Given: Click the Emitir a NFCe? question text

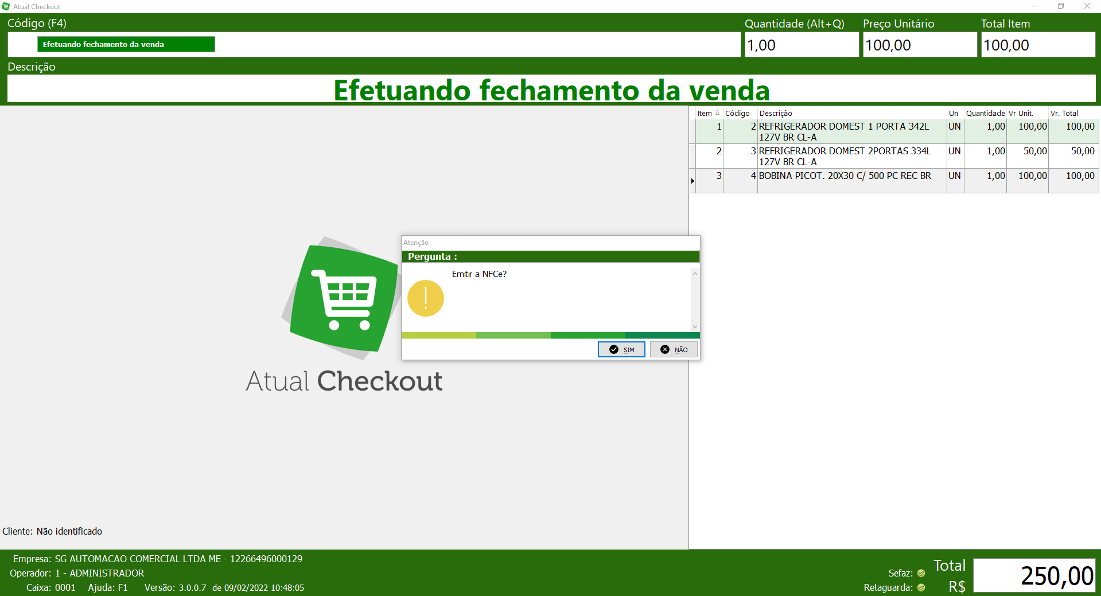Looking at the screenshot, I should 479,274.
